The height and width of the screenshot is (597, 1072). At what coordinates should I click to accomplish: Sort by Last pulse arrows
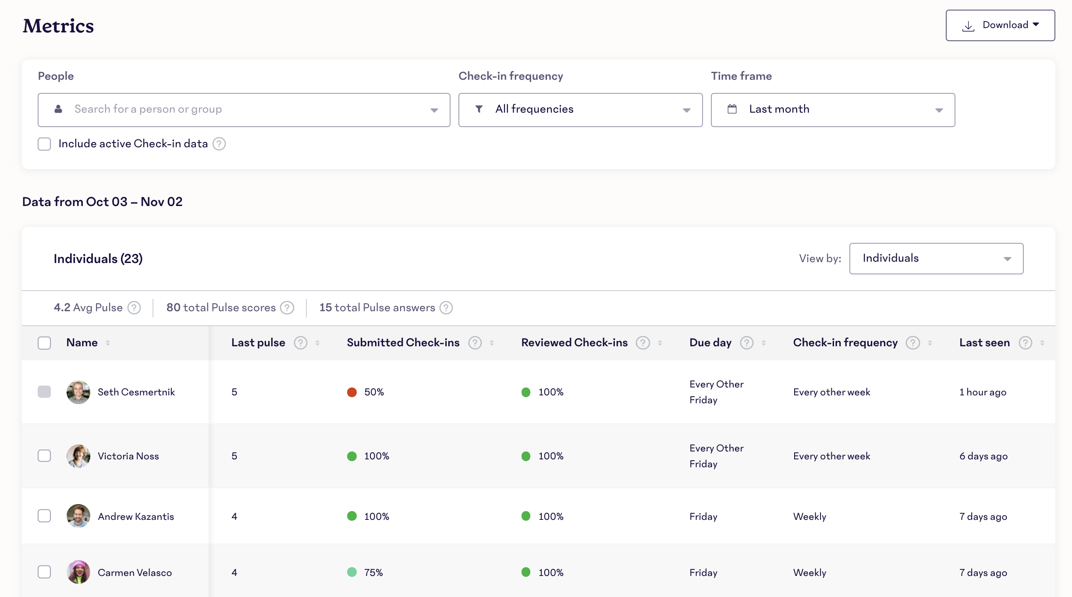pyautogui.click(x=317, y=343)
